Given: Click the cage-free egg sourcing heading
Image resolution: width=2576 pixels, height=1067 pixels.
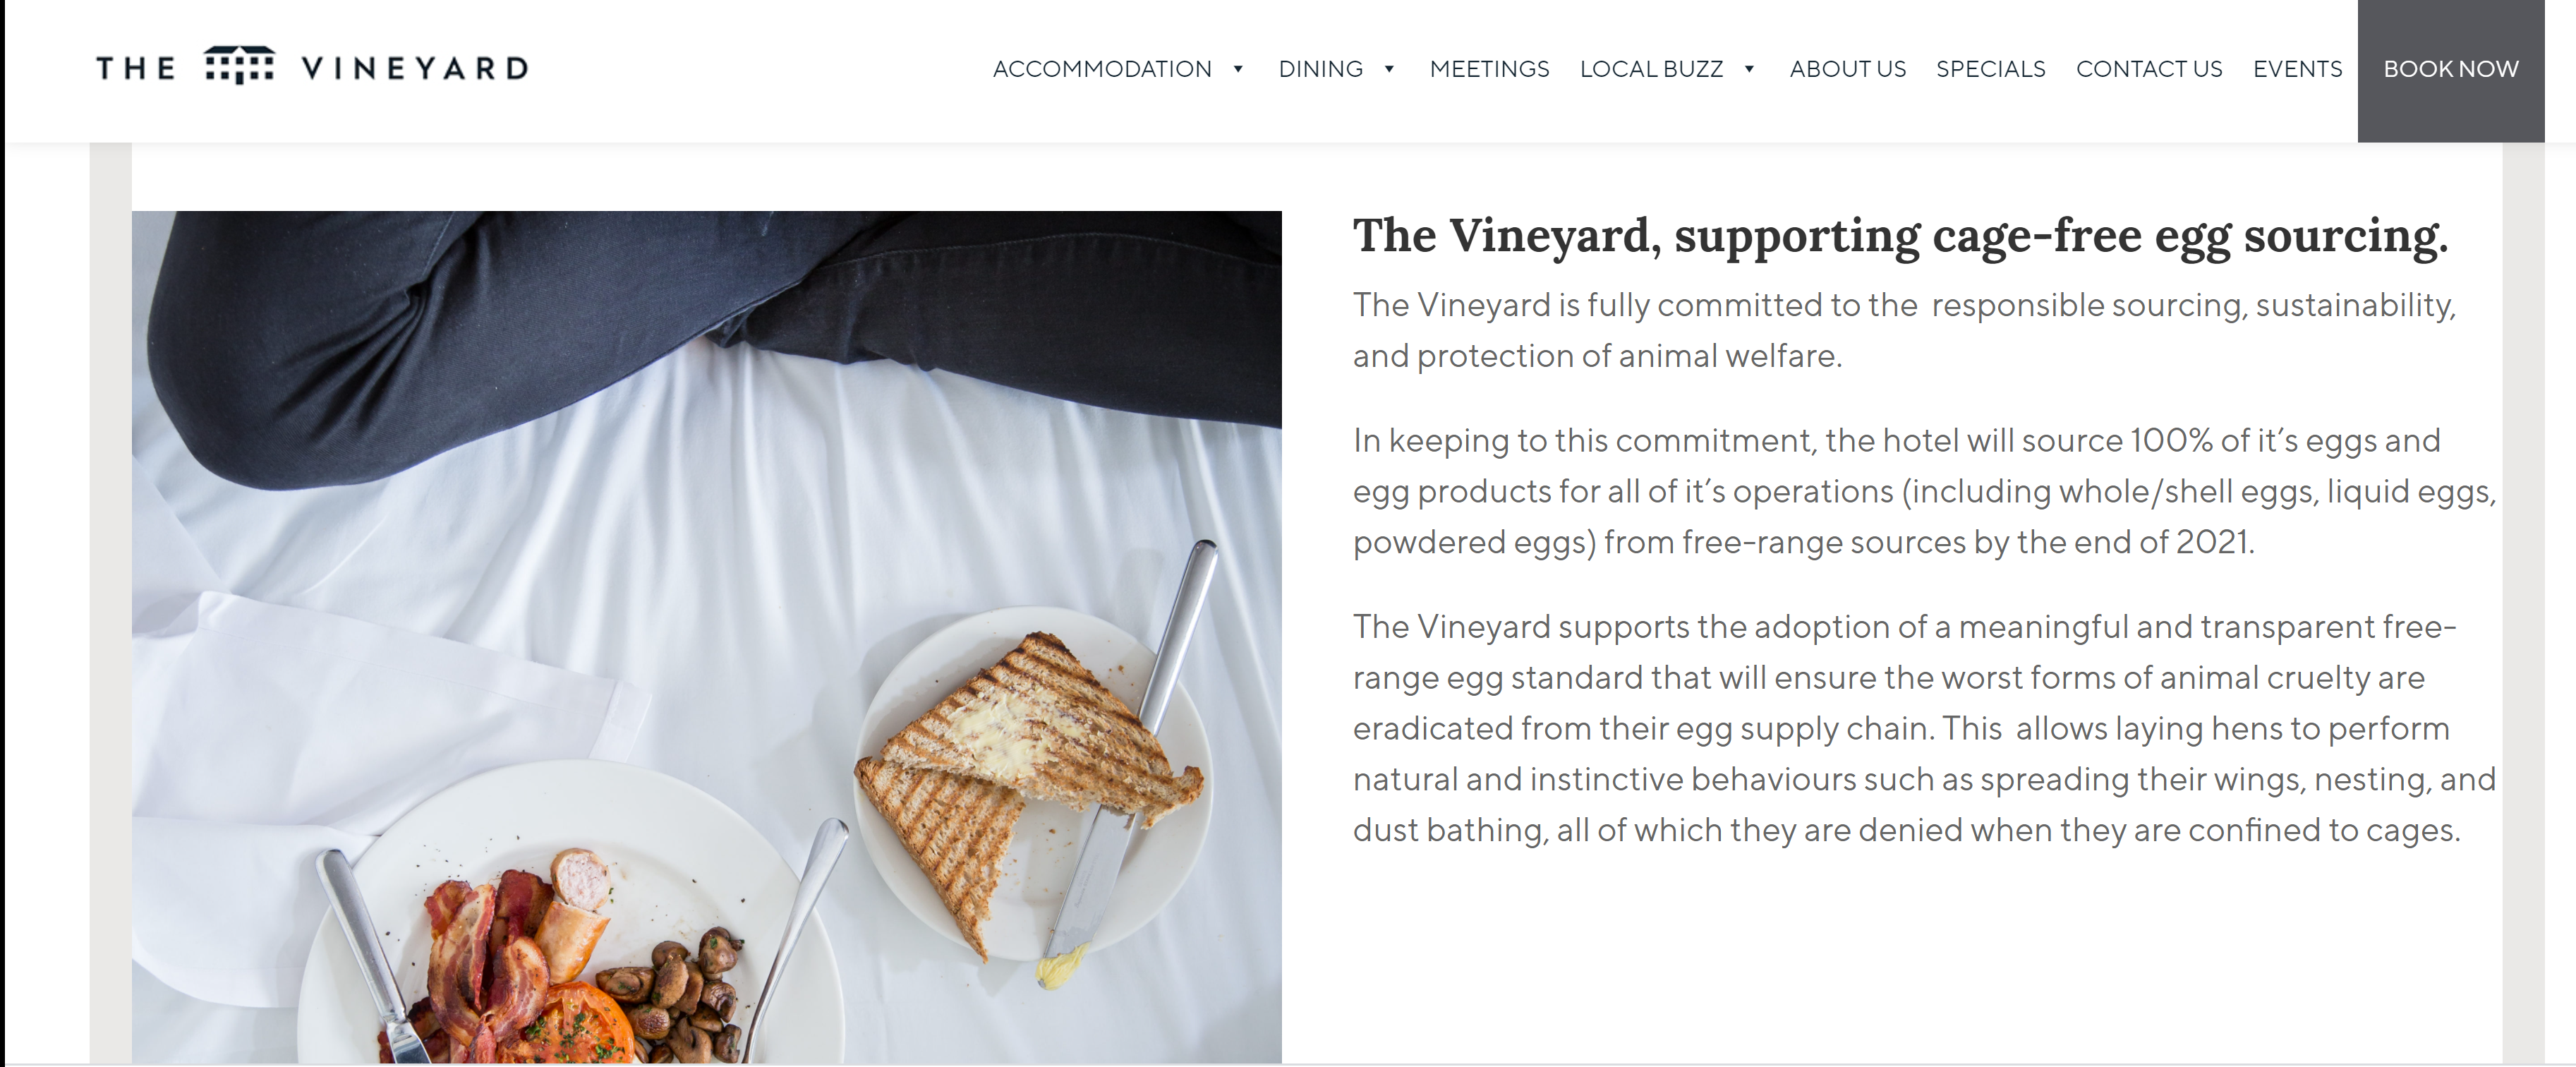Looking at the screenshot, I should (1900, 237).
